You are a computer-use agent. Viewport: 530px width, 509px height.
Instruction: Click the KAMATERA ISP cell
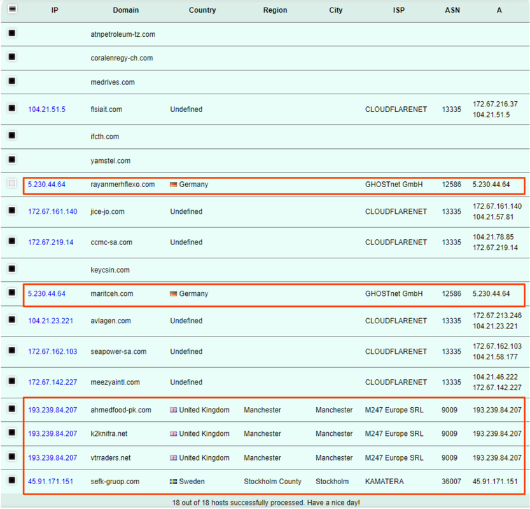point(384,482)
